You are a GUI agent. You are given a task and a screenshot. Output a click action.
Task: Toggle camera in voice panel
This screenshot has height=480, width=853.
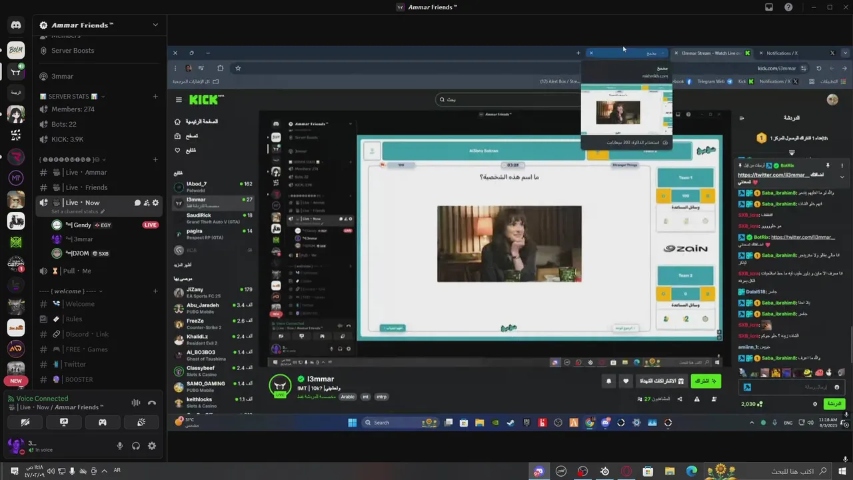click(x=25, y=422)
